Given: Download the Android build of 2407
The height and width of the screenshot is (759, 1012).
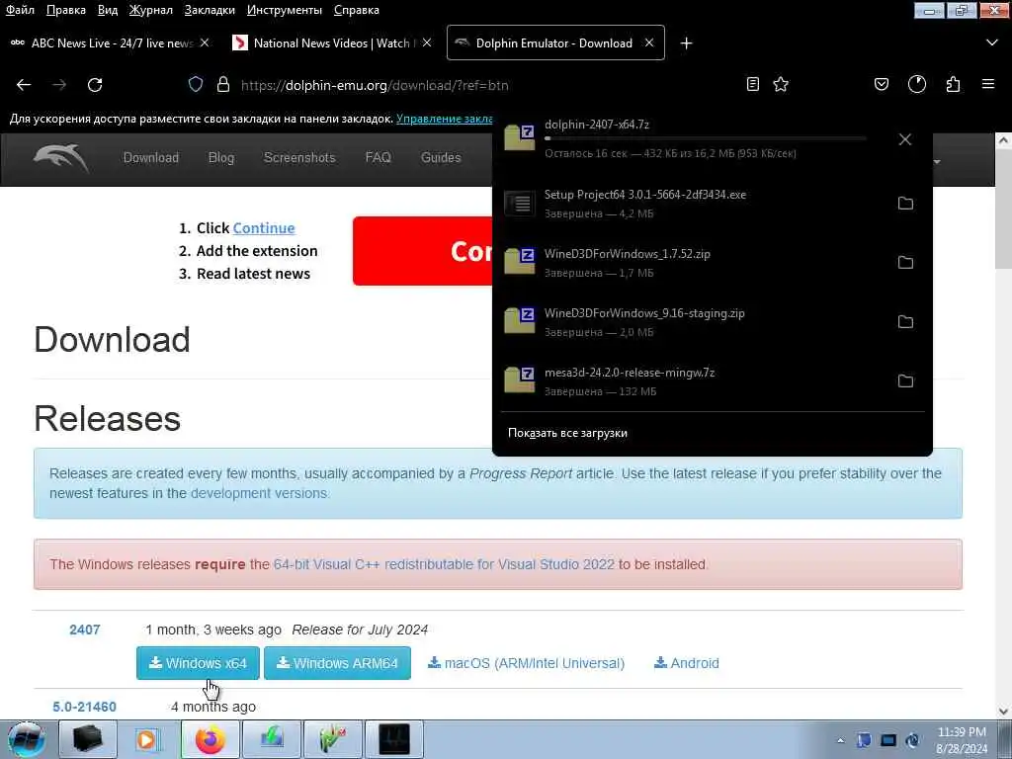Looking at the screenshot, I should [687, 663].
